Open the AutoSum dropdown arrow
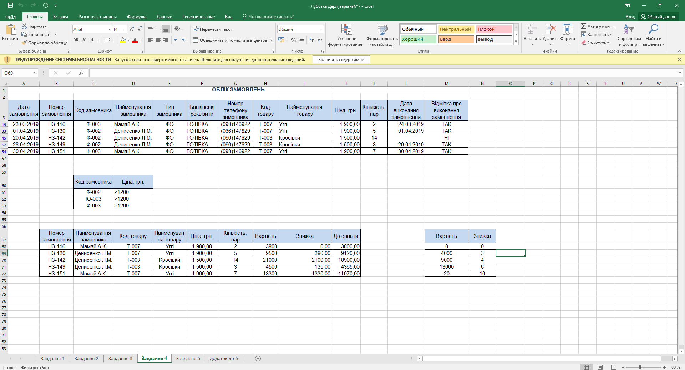 click(614, 26)
